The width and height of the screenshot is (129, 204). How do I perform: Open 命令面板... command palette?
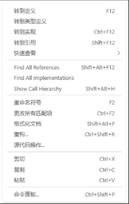point(64,195)
